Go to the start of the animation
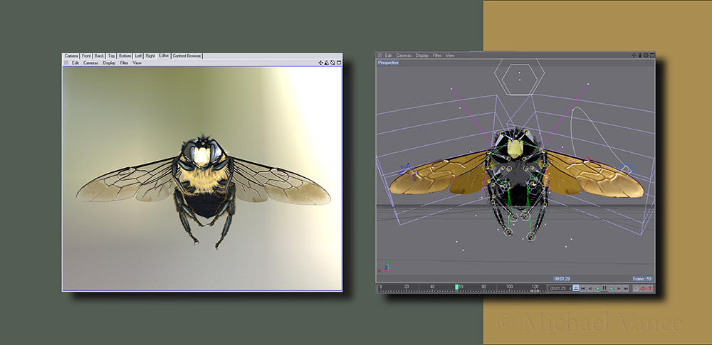Screen dimensions: 712x345 click(582, 288)
